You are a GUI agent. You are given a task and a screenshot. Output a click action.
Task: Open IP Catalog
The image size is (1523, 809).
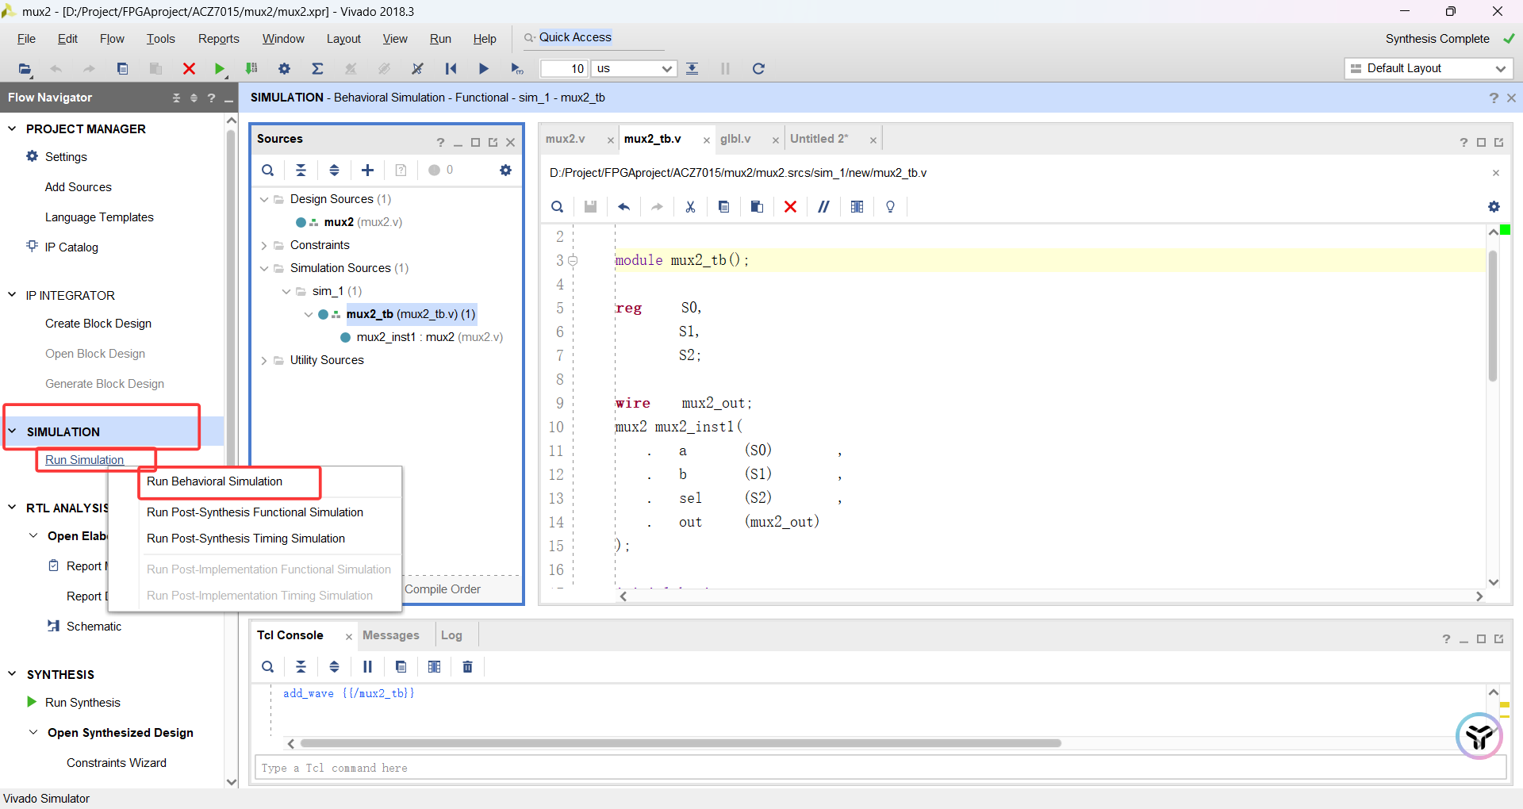71,247
